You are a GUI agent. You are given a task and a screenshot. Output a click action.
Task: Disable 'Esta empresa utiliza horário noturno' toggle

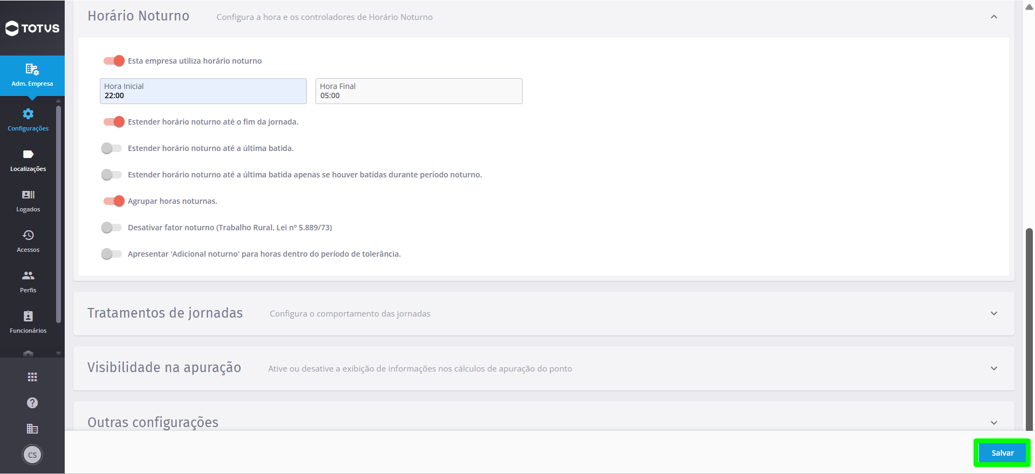pos(113,61)
